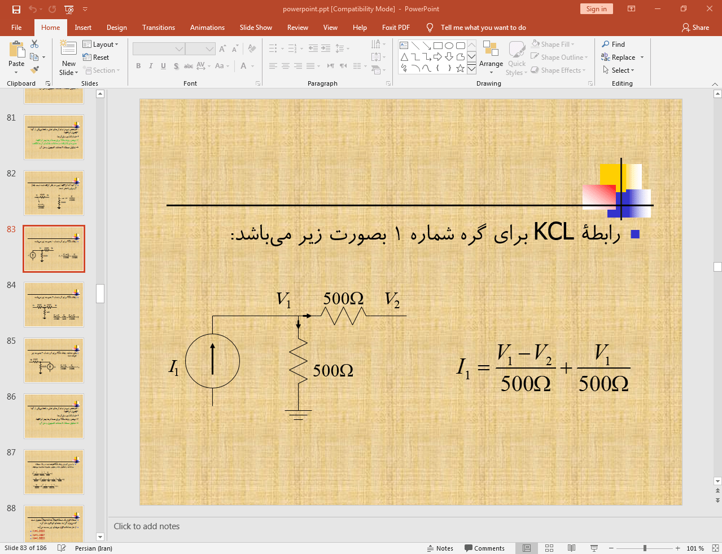Image resolution: width=722 pixels, height=554 pixels.
Task: Switch to Reading View icon
Action: pyautogui.click(x=571, y=548)
